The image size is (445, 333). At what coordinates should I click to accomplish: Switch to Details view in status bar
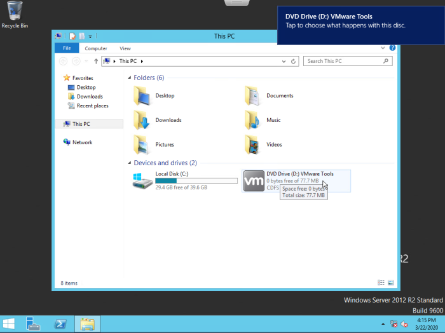point(381,283)
